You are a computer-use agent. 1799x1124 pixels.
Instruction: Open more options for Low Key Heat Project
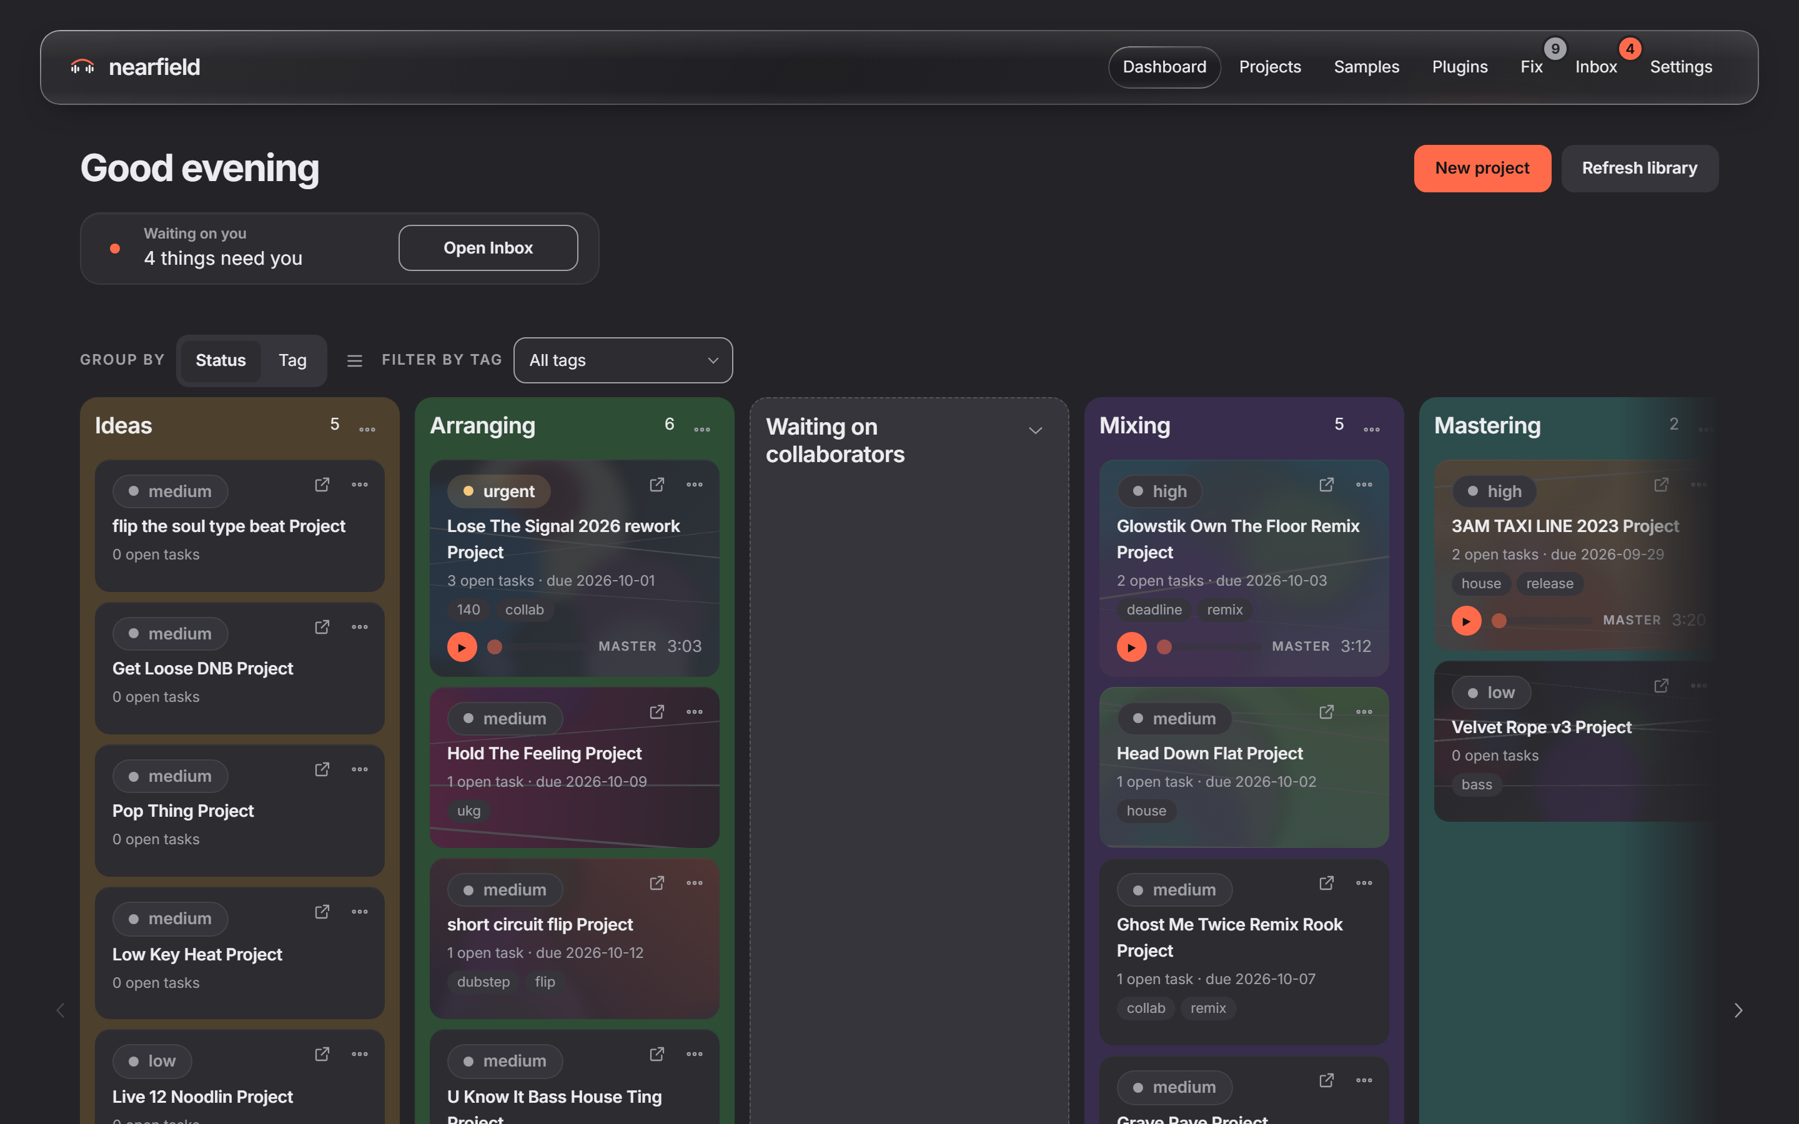coord(360,912)
